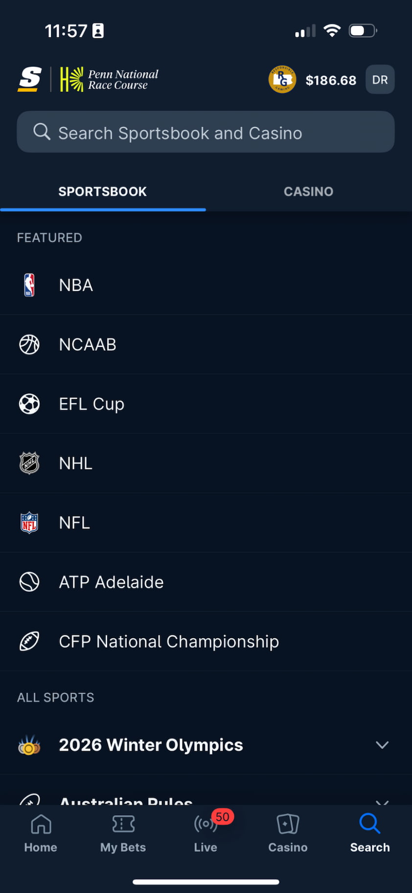412x893 pixels.
Task: Select ATP Adelaide tennis listing
Action: [111, 582]
